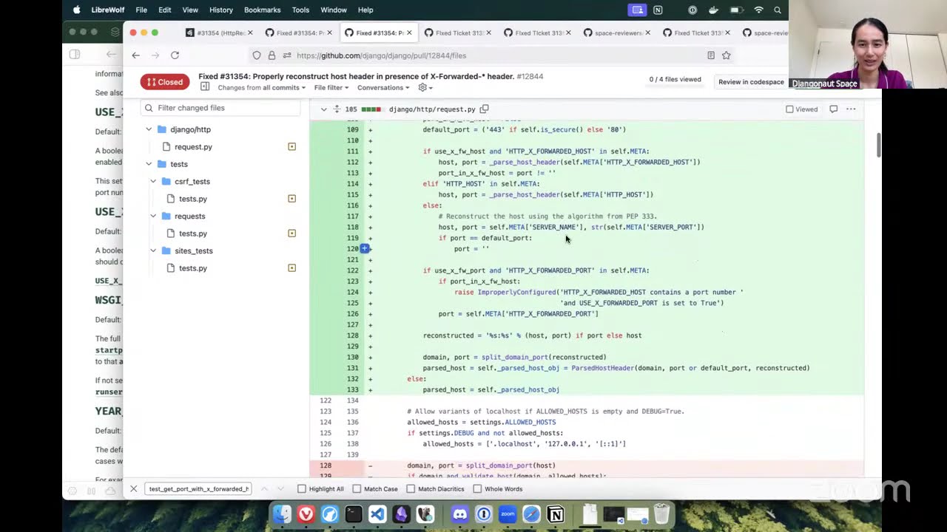Bookmark this page with the star icon
Viewport: 947px width, 532px height.
pyautogui.click(x=727, y=55)
